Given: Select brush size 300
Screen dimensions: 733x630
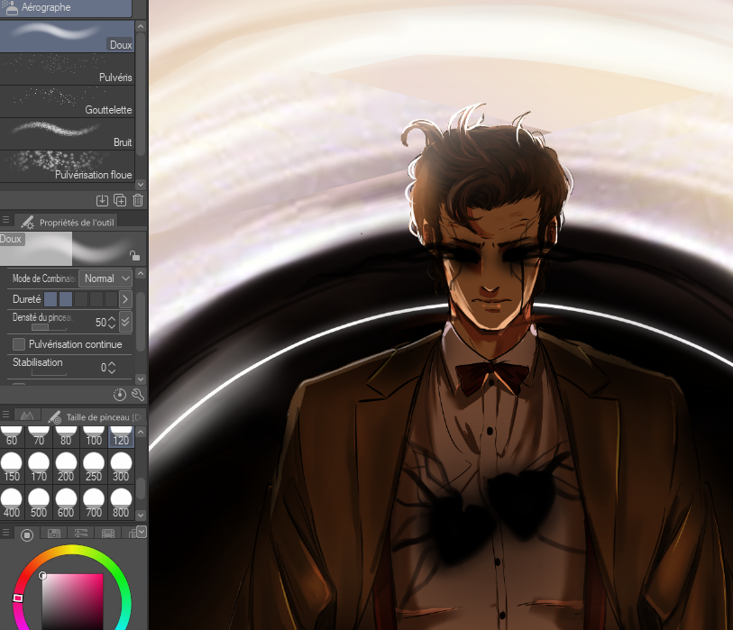Looking at the screenshot, I should (x=121, y=468).
